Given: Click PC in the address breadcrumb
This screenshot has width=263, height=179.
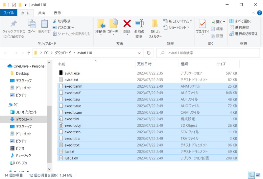Looking at the screenshot, I should tap(46, 53).
